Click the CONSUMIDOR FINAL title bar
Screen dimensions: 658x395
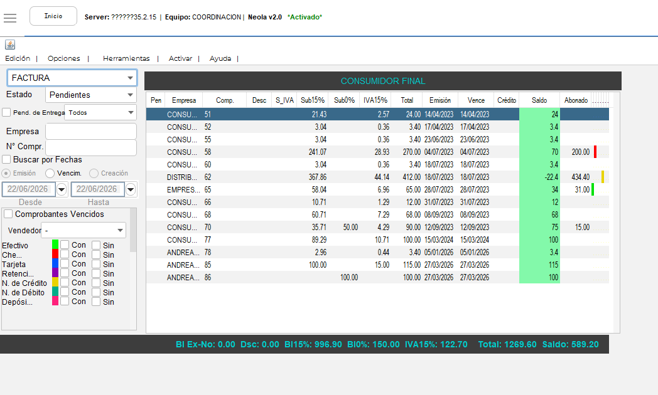[x=383, y=81]
